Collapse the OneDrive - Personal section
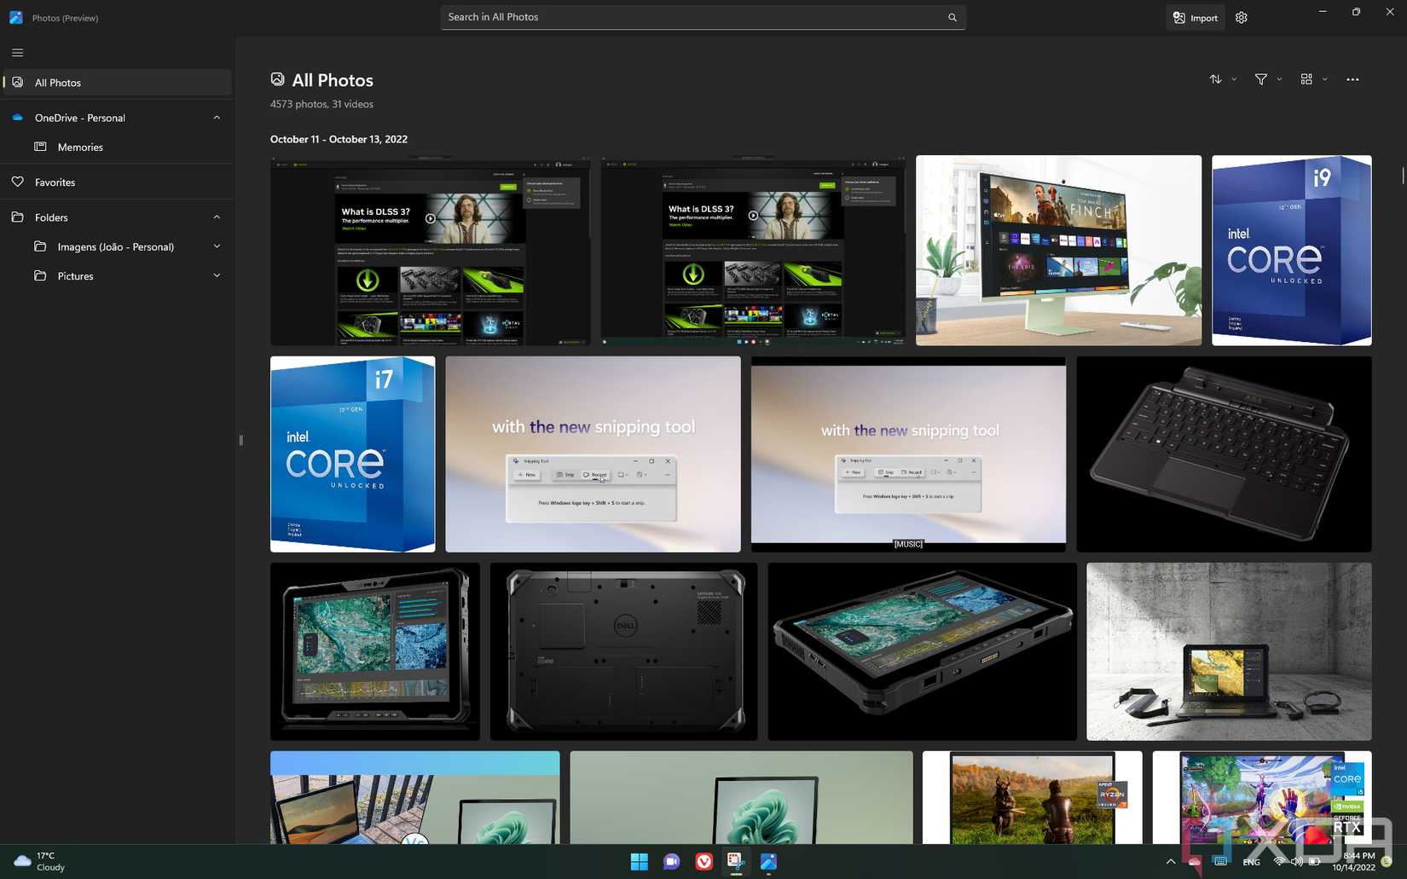The image size is (1407, 879). [217, 117]
